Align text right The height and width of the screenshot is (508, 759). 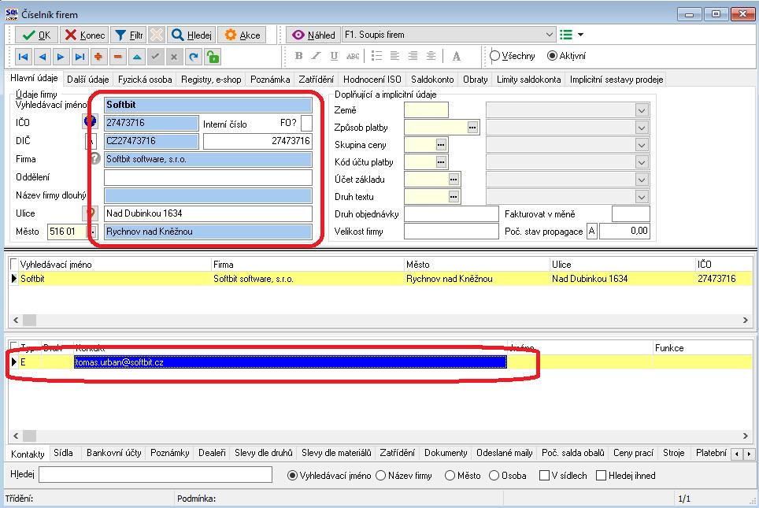[x=413, y=56]
